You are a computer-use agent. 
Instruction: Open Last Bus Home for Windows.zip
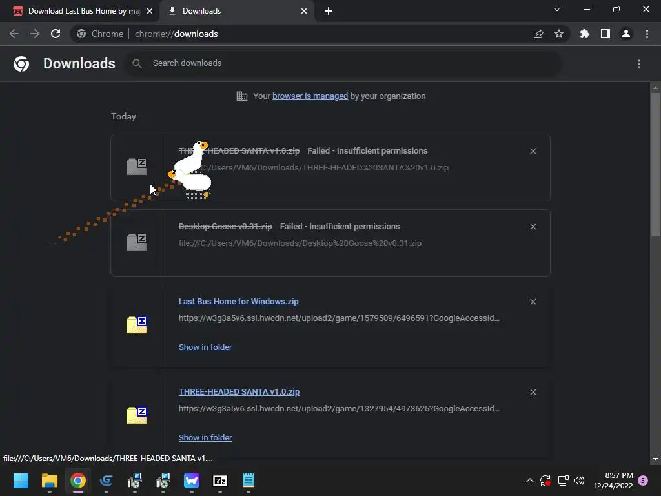pos(239,302)
